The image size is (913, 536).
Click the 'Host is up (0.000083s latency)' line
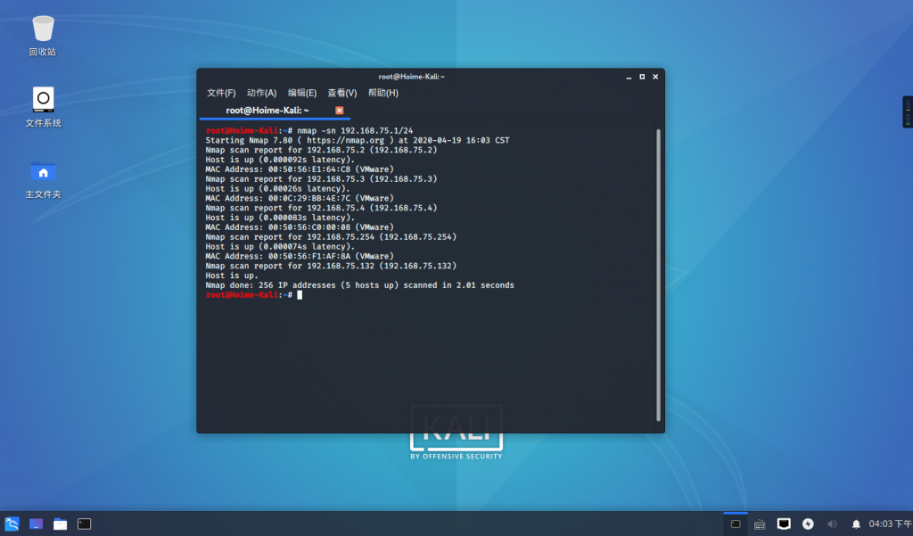coord(280,218)
